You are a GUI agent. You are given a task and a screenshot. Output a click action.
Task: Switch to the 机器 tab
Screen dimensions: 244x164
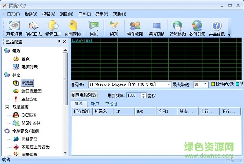[x=79, y=104]
